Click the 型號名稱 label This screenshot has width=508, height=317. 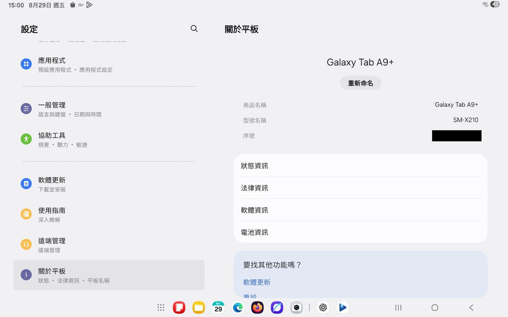[x=255, y=120]
